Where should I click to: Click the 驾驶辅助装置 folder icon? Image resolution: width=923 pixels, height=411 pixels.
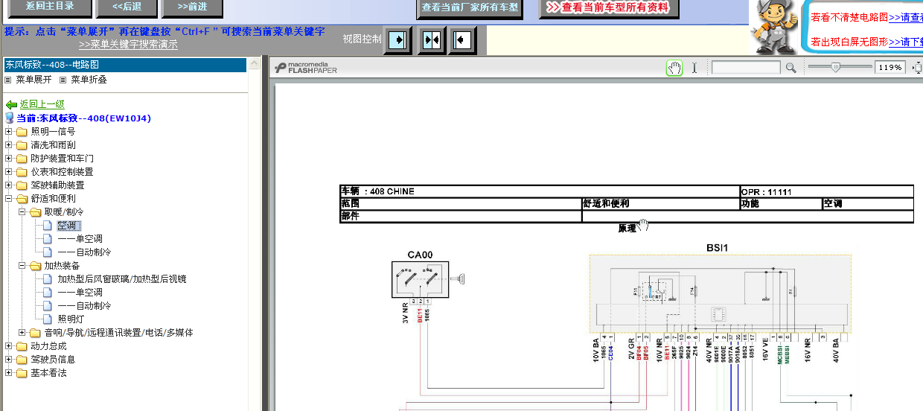(x=22, y=185)
